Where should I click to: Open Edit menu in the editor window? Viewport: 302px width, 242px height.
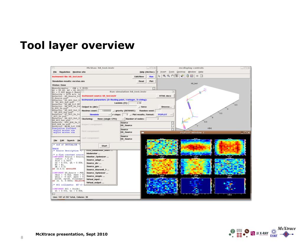pos(62,140)
